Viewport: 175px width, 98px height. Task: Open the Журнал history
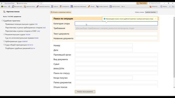(164, 7)
